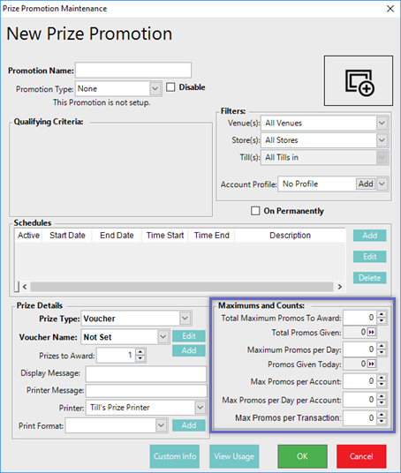This screenshot has height=473, width=401.
Task: Increase Total Maximum Promos To Award value
Action: [382, 314]
